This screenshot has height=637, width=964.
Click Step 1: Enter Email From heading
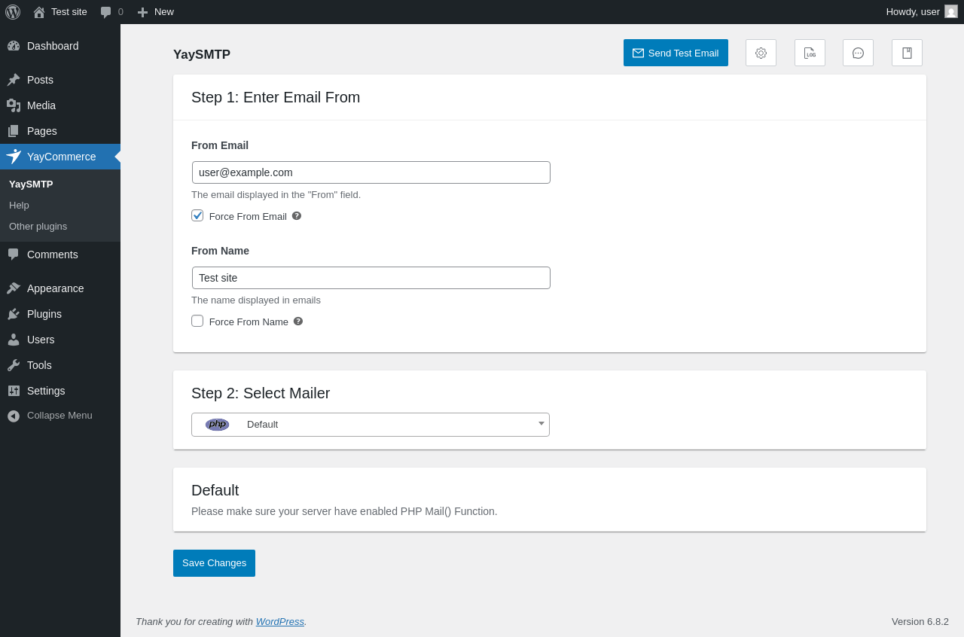(276, 97)
